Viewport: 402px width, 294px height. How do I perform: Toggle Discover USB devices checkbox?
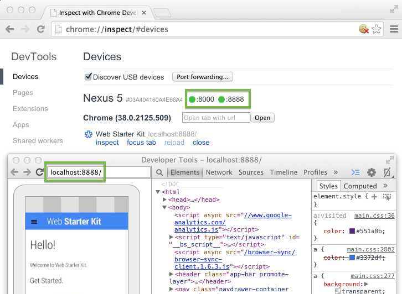pyautogui.click(x=88, y=76)
